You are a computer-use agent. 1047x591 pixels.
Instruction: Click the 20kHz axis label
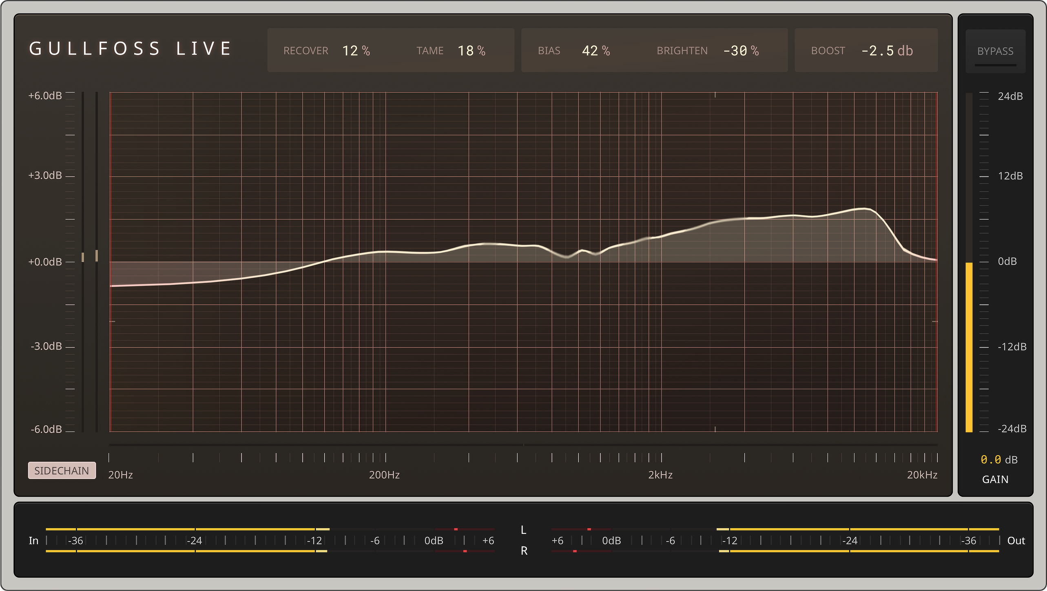(x=923, y=475)
